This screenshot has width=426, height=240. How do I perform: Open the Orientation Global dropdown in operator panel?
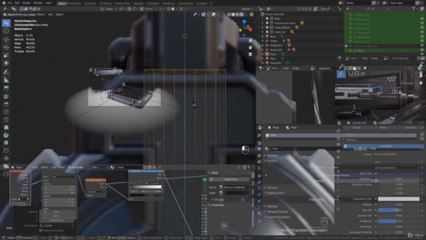(57, 225)
